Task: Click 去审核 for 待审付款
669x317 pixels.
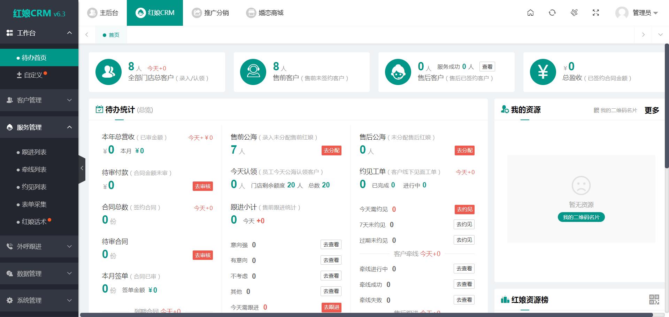Action: click(203, 186)
